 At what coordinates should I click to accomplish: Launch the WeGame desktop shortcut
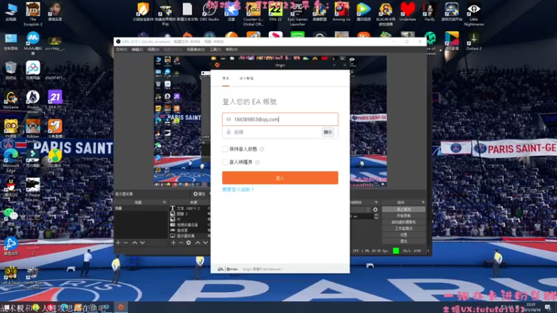11,99
